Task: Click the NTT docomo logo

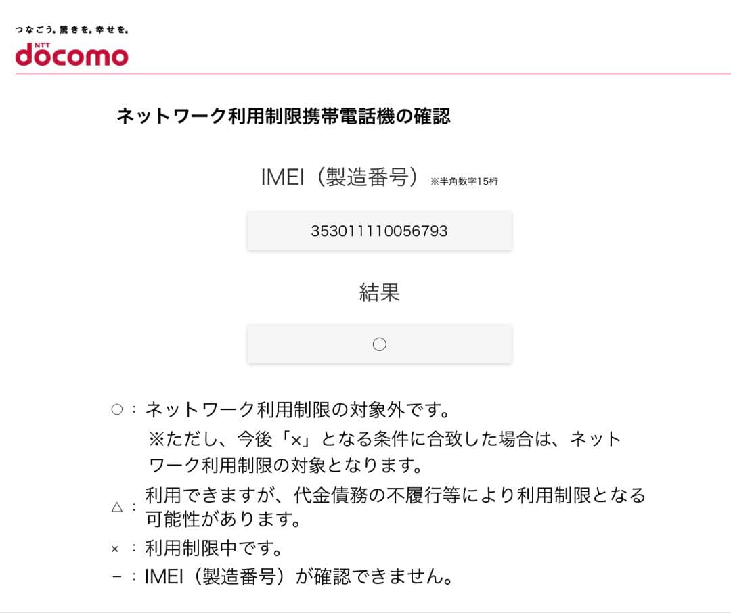Action: click(x=71, y=53)
